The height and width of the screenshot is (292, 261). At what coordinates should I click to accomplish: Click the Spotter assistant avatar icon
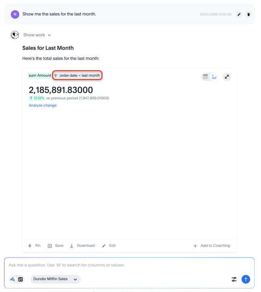point(15,35)
